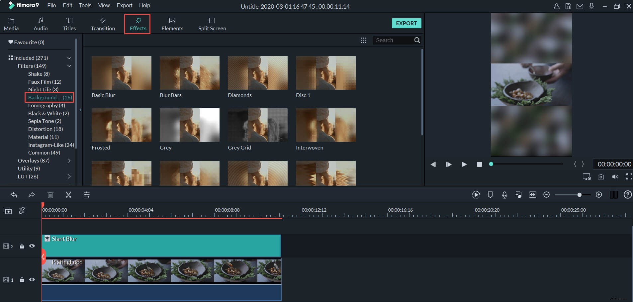Switch to the Transition tab
The image size is (633, 302).
click(103, 23)
